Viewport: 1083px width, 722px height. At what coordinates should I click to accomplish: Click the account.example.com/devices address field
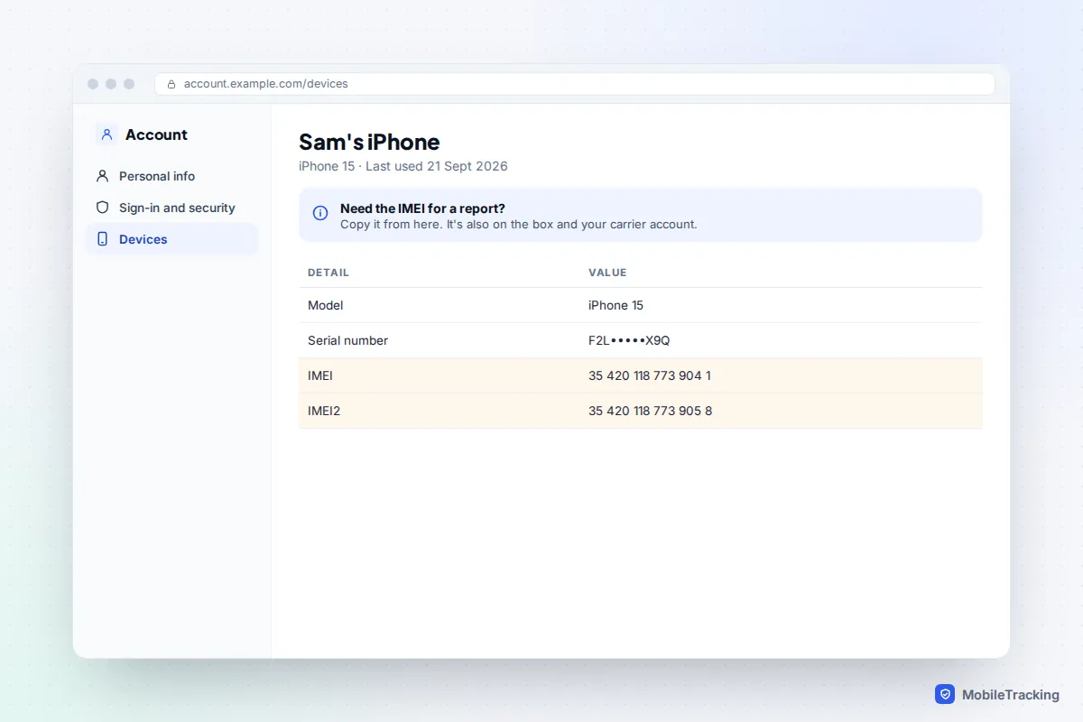(x=575, y=84)
